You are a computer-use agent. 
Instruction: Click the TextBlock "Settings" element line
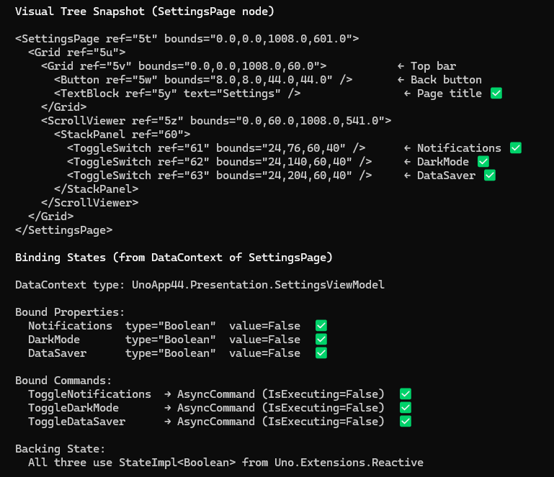(177, 94)
